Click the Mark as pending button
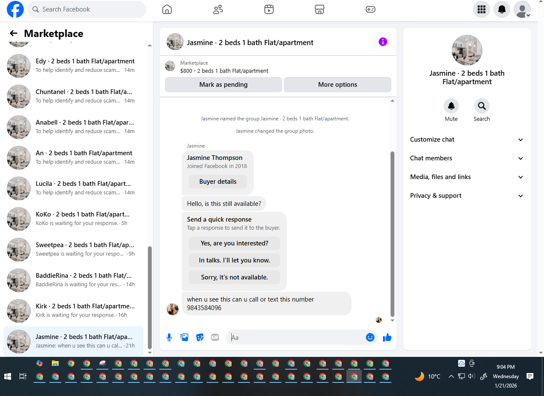544x396 pixels. (224, 85)
